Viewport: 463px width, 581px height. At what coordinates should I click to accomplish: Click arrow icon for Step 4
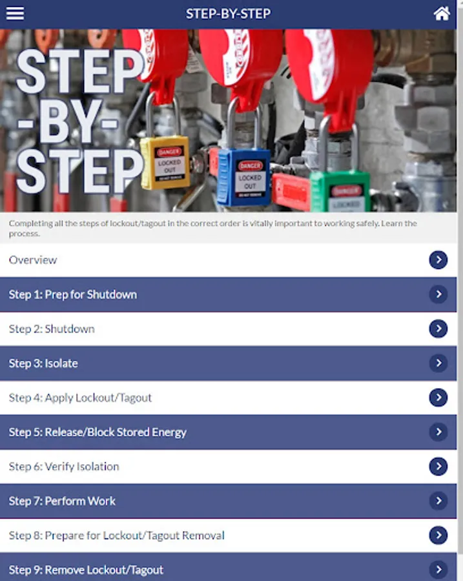(438, 398)
